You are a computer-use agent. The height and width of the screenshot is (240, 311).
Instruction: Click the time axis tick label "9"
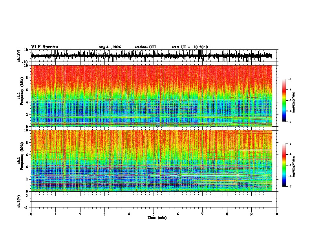(251, 214)
